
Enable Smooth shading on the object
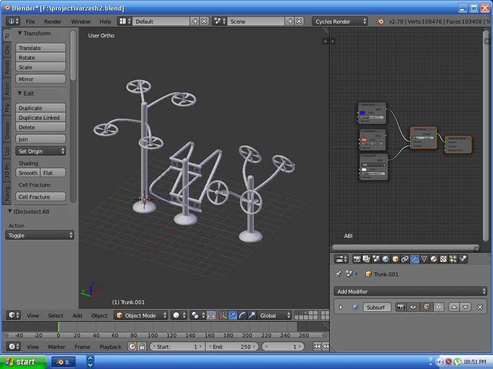click(x=27, y=172)
